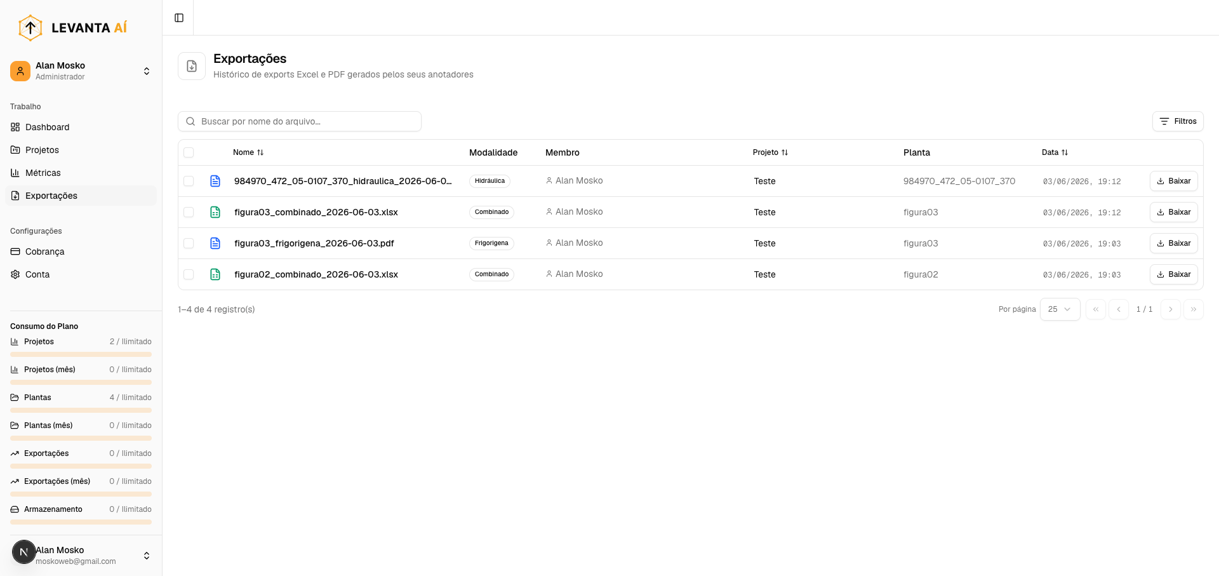Screen dimensions: 1219x576
Task: Click the round N avatar badge
Action: pyautogui.click(x=23, y=552)
